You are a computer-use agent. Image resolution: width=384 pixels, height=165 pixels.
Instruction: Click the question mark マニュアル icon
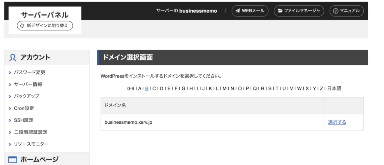[x=336, y=11]
